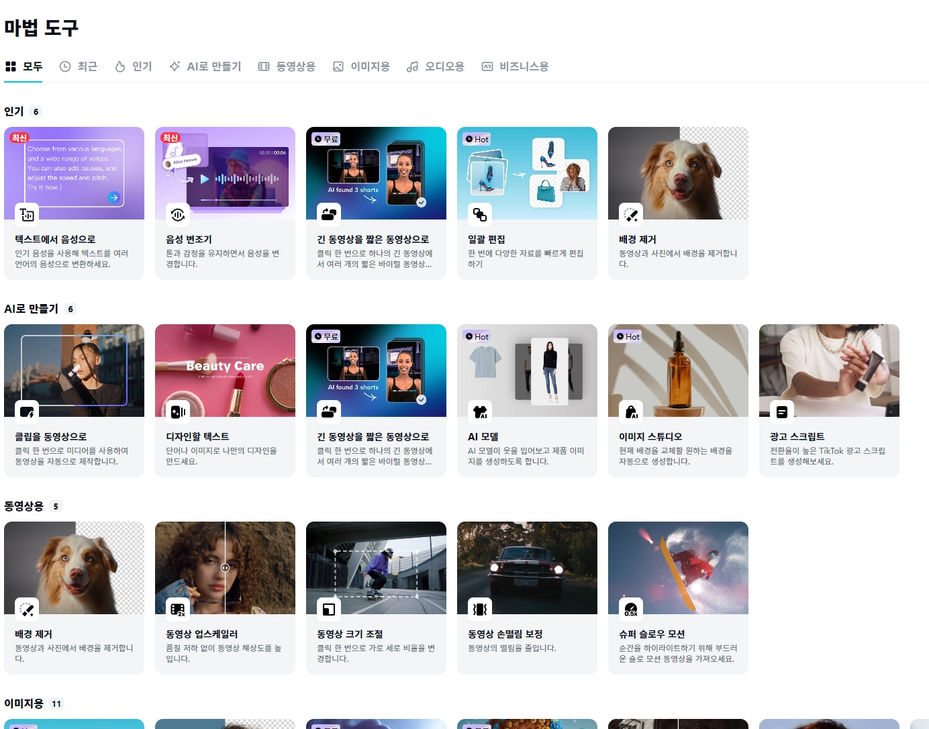
Task: Click the AI로 만들기 section heading
Action: (x=31, y=309)
